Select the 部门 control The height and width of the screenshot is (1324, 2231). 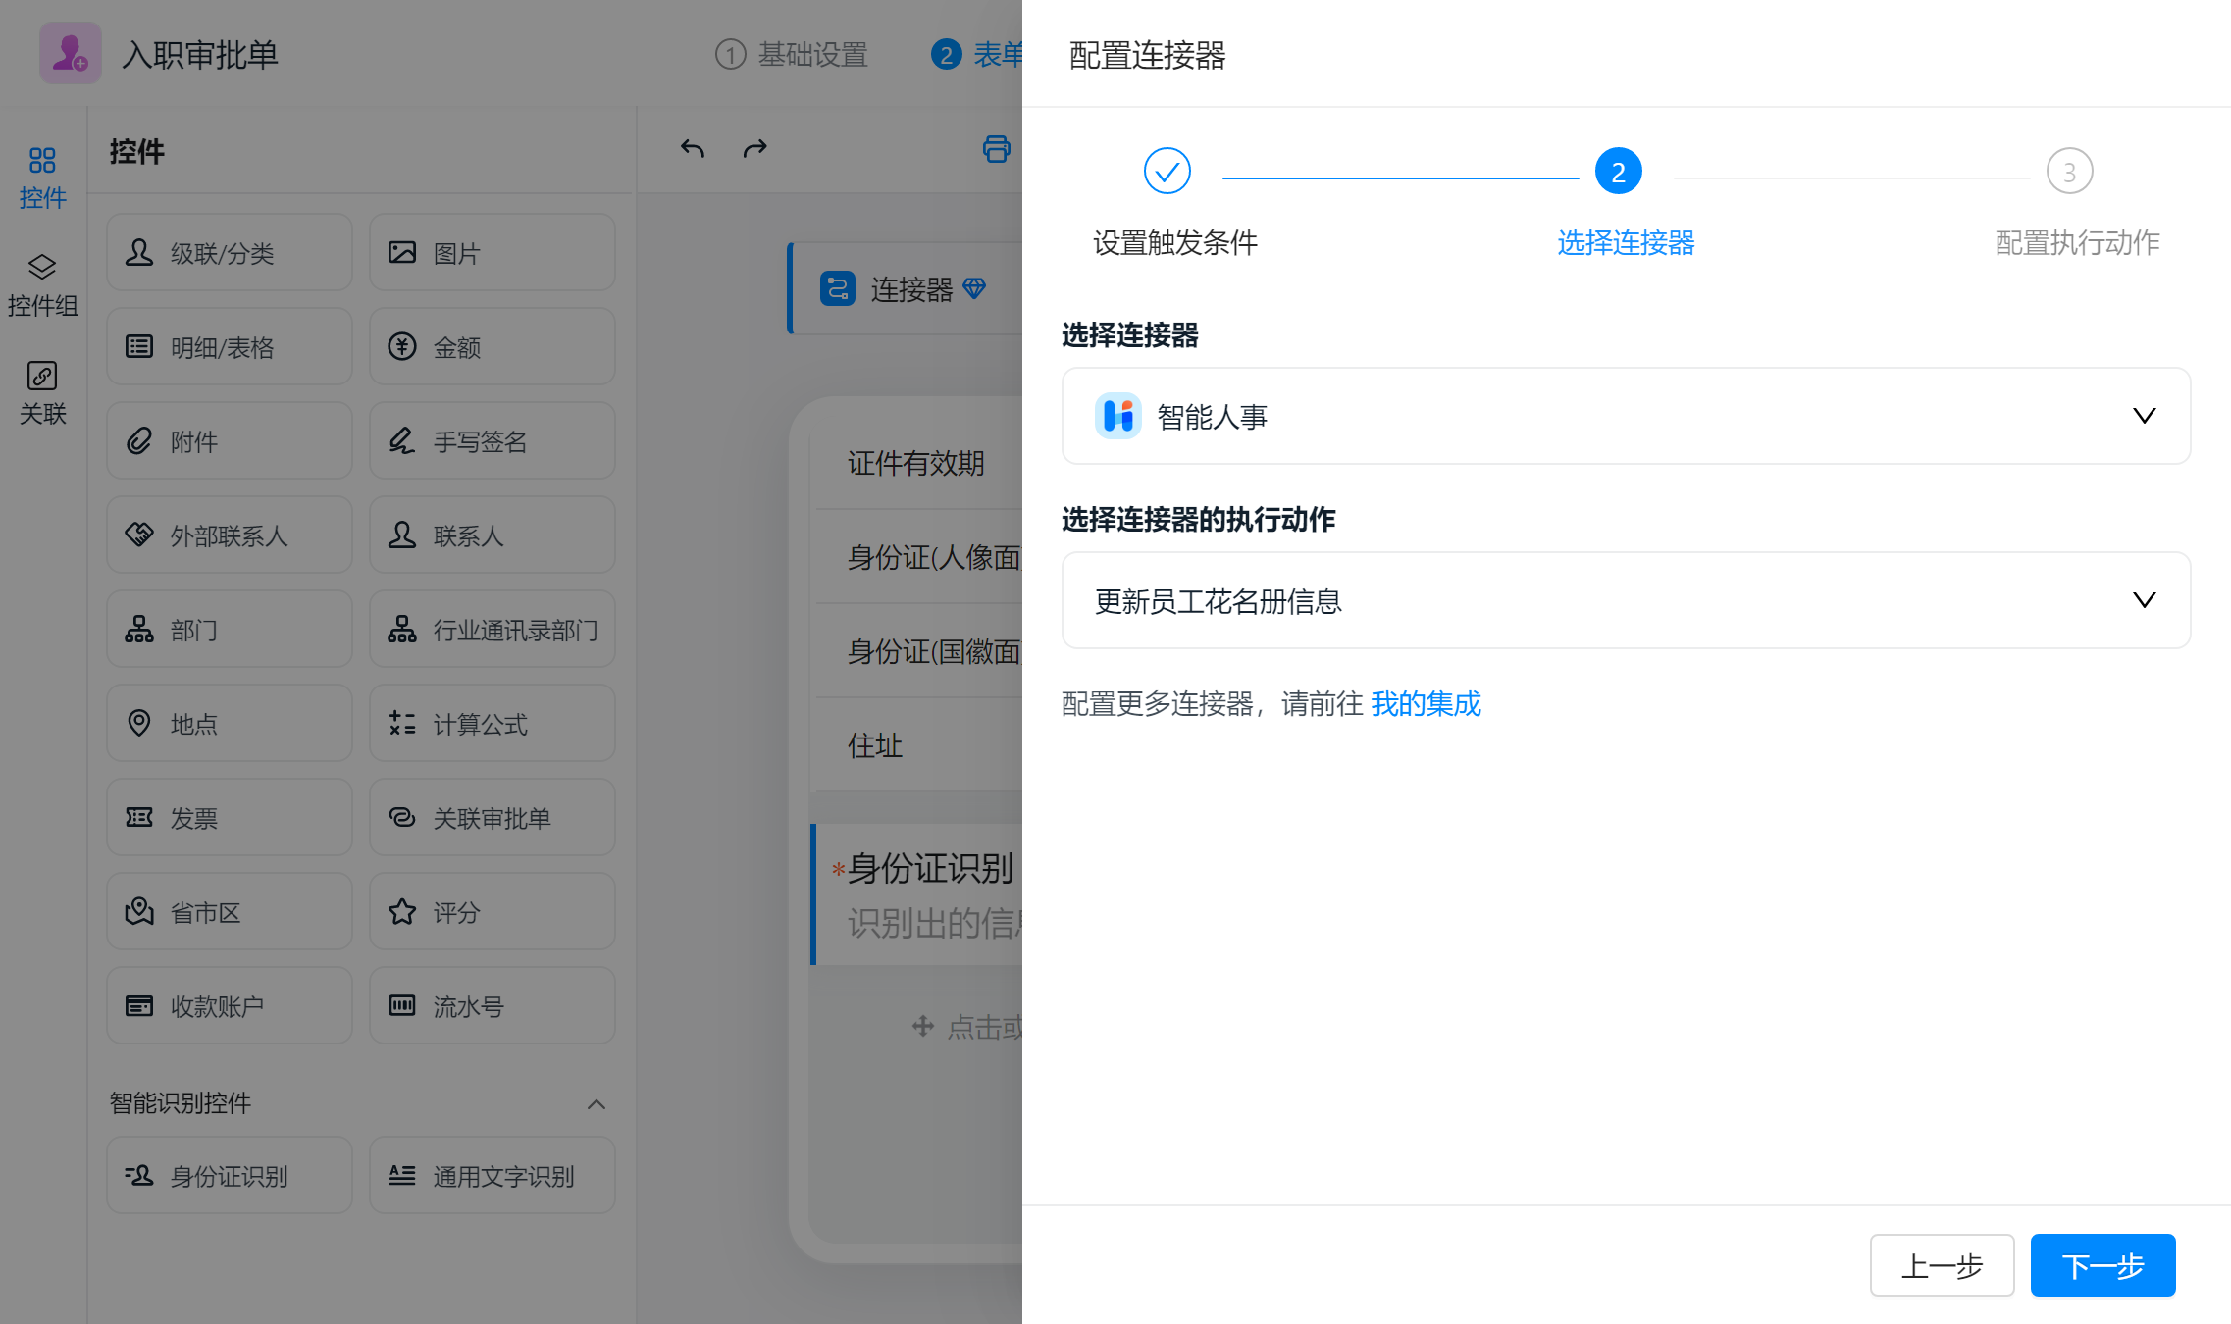click(x=230, y=630)
